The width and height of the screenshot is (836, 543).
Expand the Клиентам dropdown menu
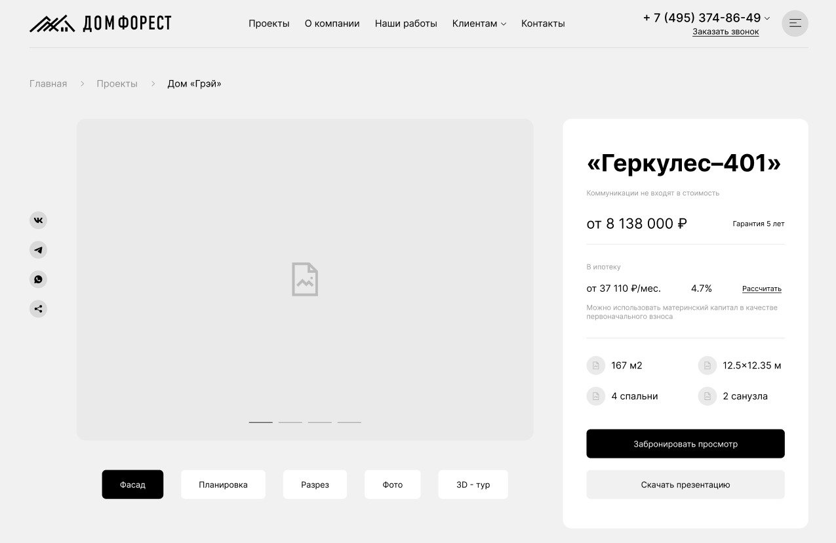(479, 24)
